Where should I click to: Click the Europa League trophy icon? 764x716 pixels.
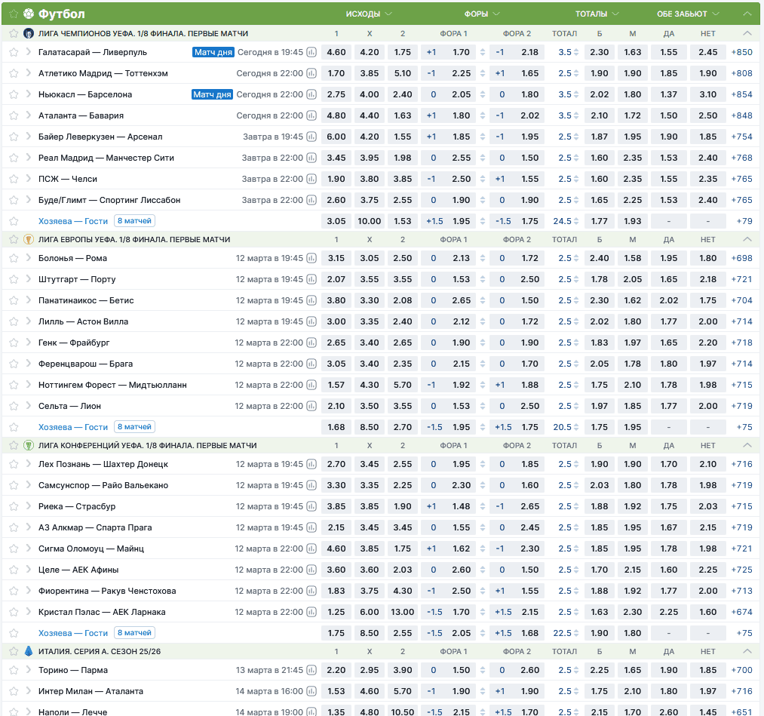pos(29,239)
